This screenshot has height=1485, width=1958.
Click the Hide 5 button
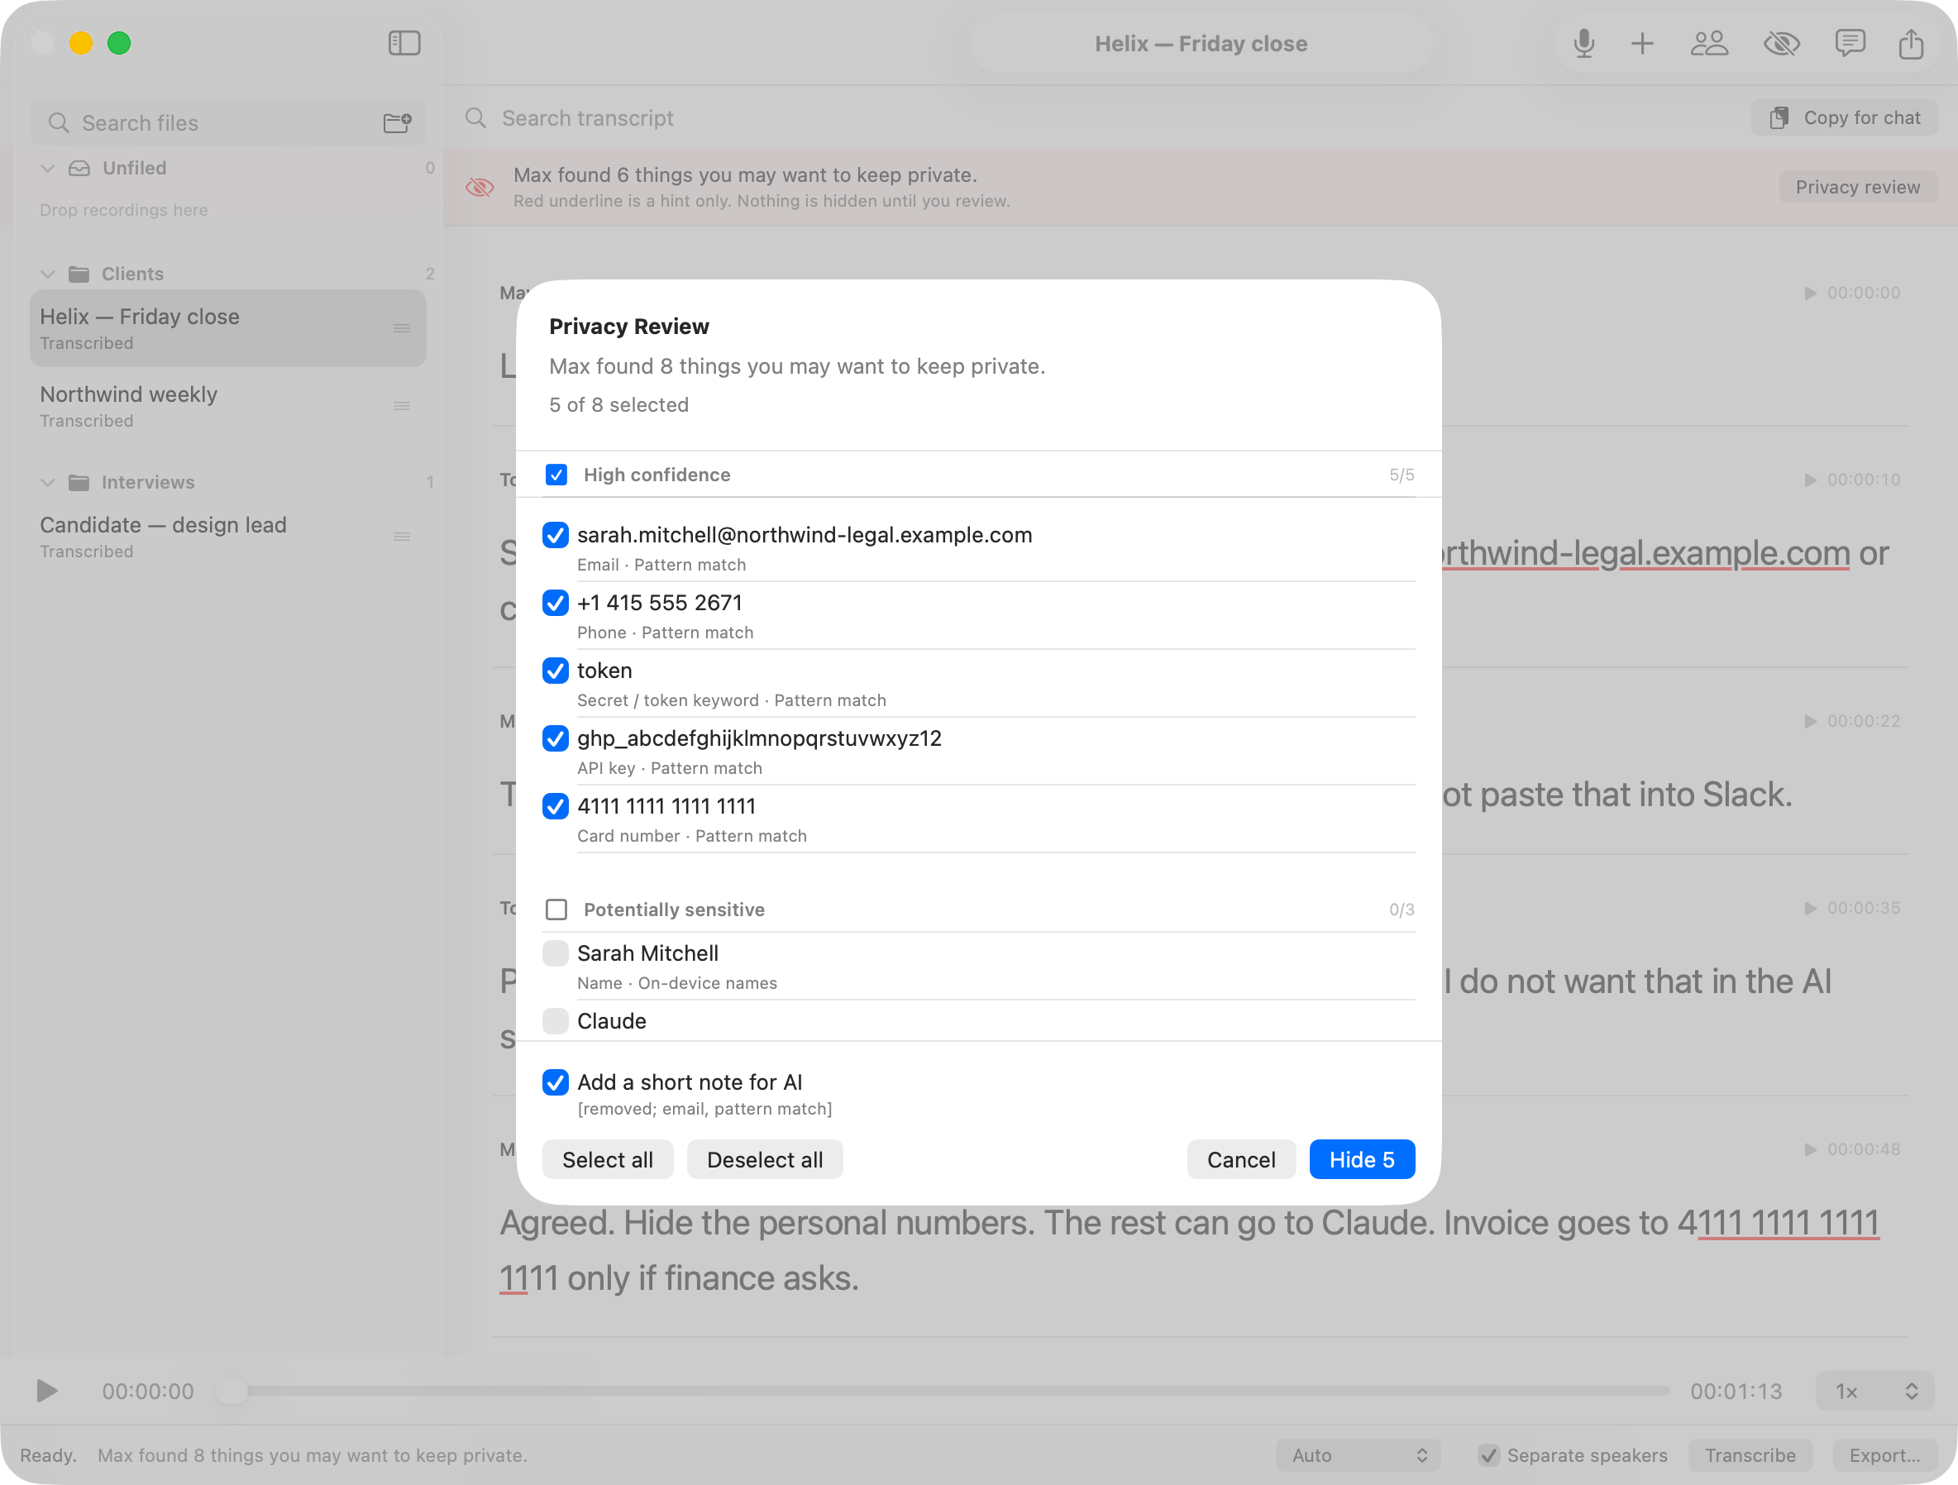coord(1361,1160)
